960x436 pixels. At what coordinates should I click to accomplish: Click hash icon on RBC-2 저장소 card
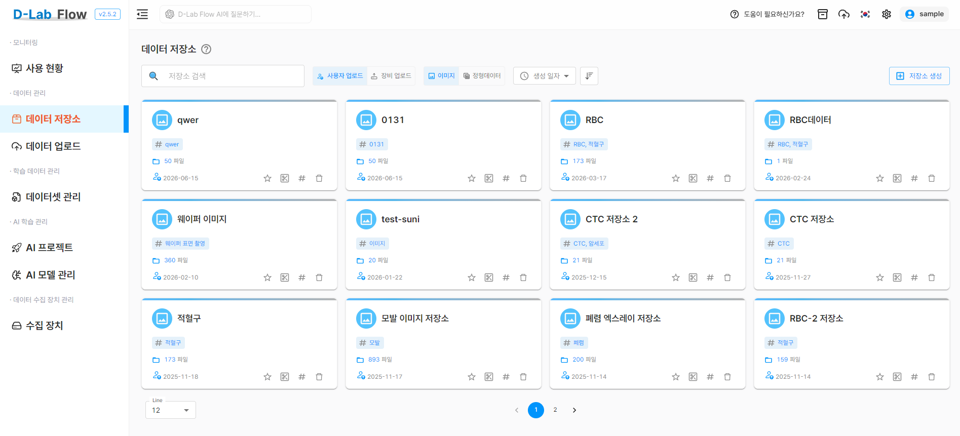914,377
